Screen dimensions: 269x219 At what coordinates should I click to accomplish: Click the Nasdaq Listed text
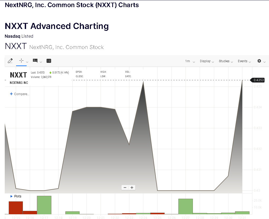tap(19, 36)
